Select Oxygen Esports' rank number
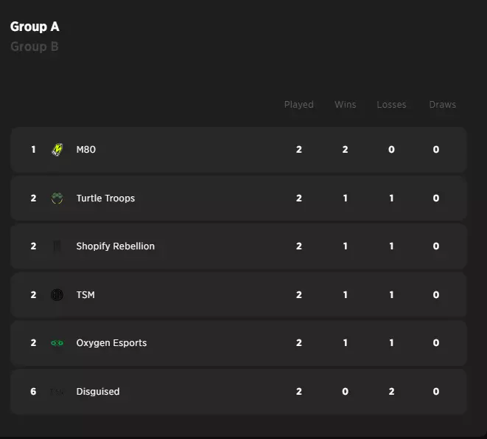Viewport: 487px width, 439px height. 33,343
